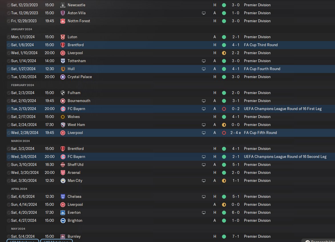Click the Brighton club badge
This screenshot has height=242, width=335.
pos(62,221)
